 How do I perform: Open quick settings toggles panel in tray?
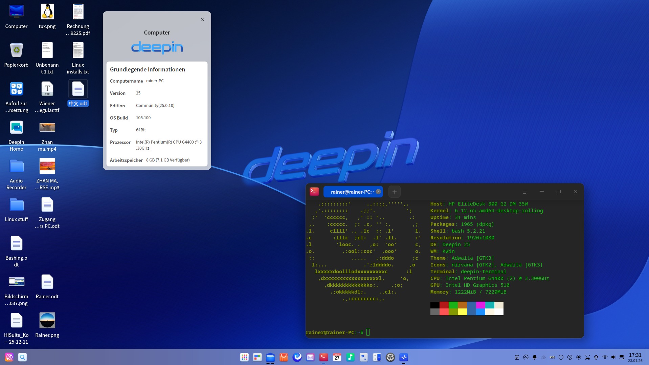tap(622, 357)
